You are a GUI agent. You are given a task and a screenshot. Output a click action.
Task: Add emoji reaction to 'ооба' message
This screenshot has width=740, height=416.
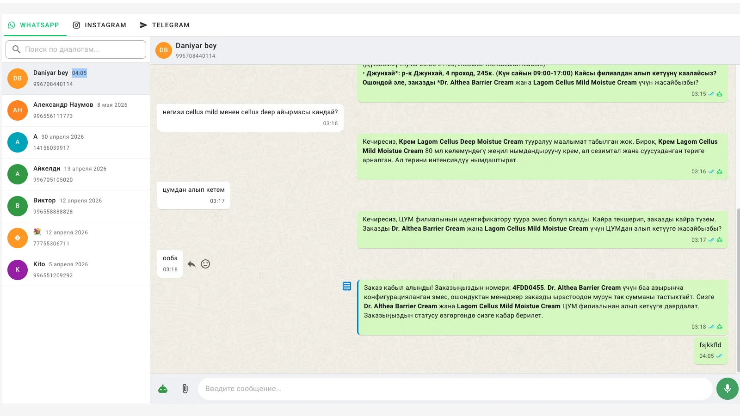pyautogui.click(x=205, y=264)
